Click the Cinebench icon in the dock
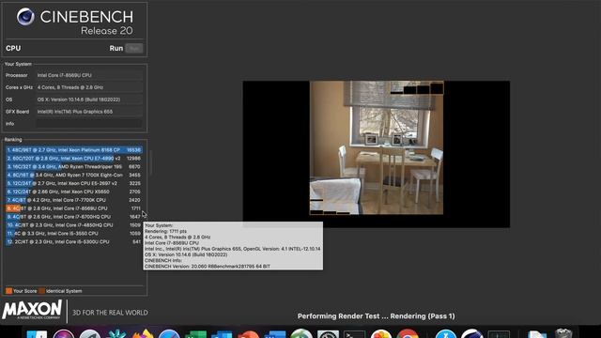Viewport: 601px width, 338px height. pos(472,333)
